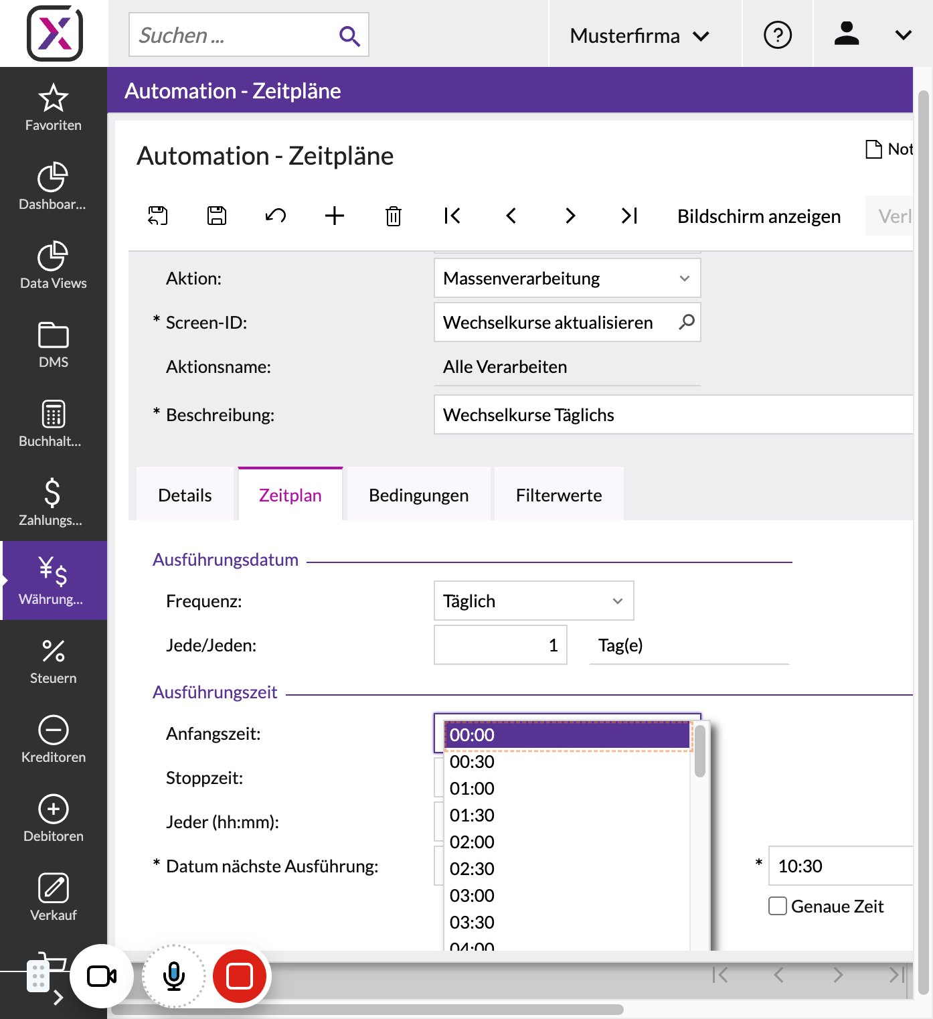Enable the Genaue Zeit checkbox
This screenshot has height=1019, width=933.
pos(778,906)
